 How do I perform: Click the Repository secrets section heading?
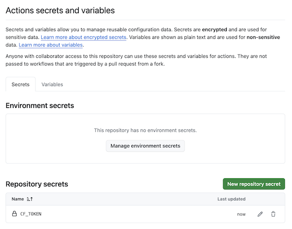pyautogui.click(x=36, y=184)
